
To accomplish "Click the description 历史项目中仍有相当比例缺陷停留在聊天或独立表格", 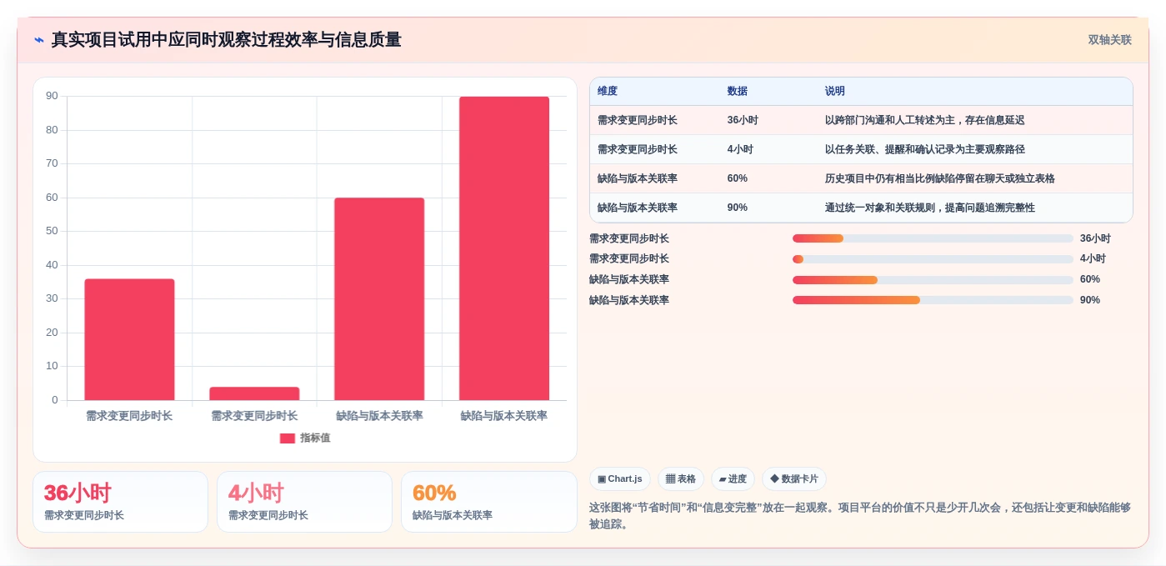I will pyautogui.click(x=940, y=178).
